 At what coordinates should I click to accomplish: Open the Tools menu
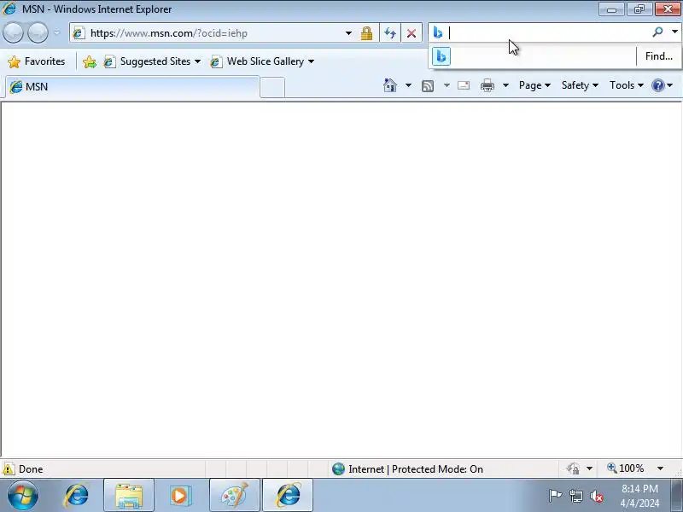(627, 85)
